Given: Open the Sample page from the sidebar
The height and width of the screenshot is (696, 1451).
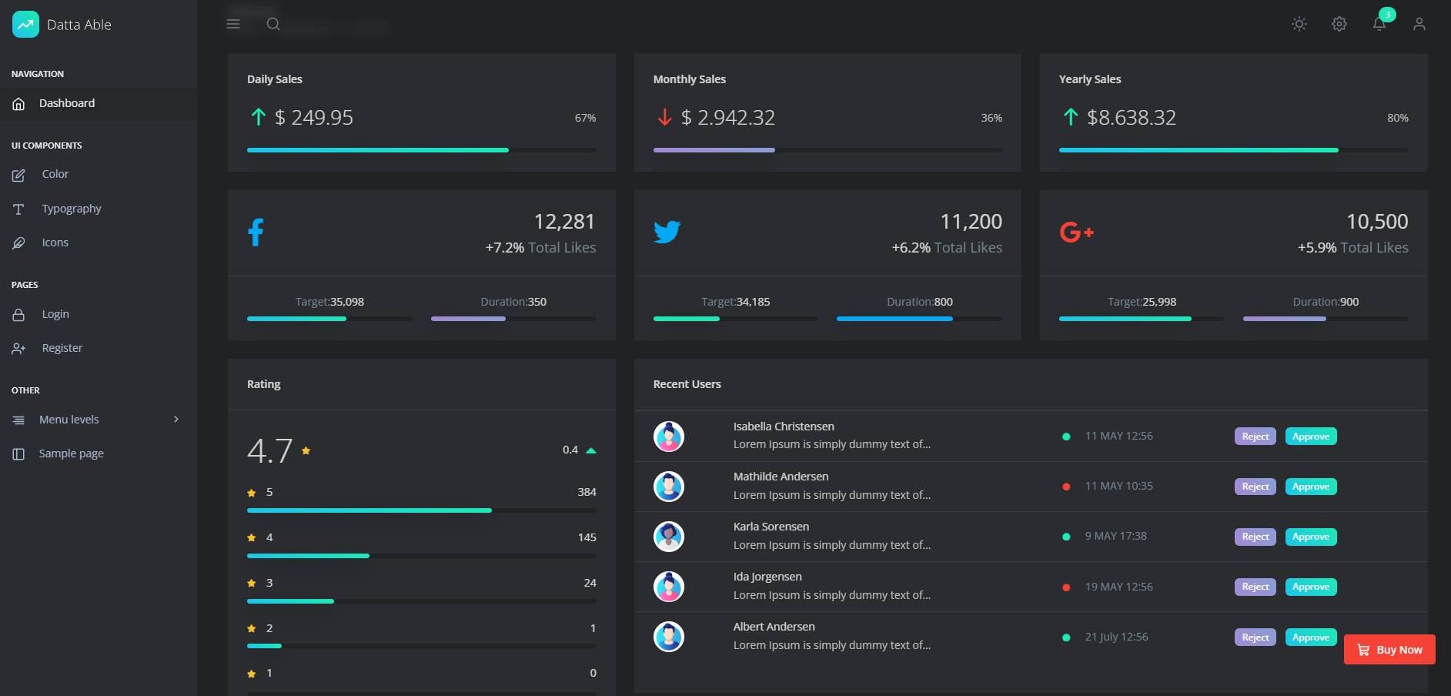Looking at the screenshot, I should click(71, 453).
